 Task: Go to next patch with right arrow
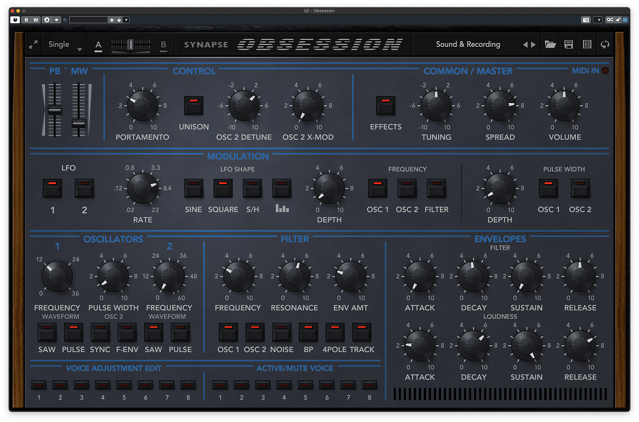(533, 44)
